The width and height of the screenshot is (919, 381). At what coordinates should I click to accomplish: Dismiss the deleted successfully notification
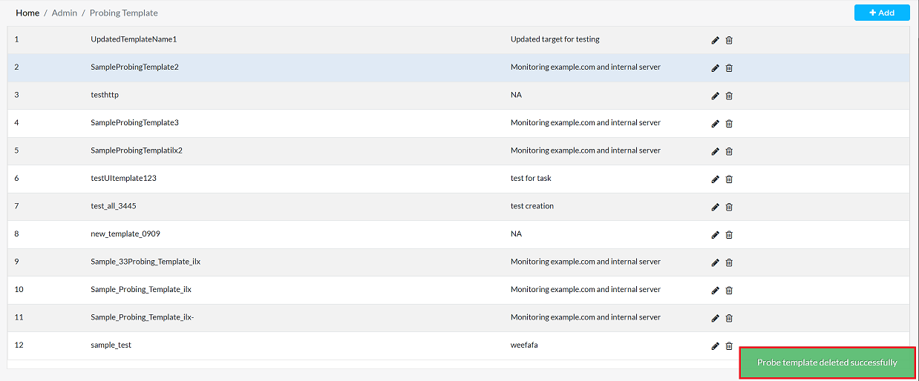[826, 362]
